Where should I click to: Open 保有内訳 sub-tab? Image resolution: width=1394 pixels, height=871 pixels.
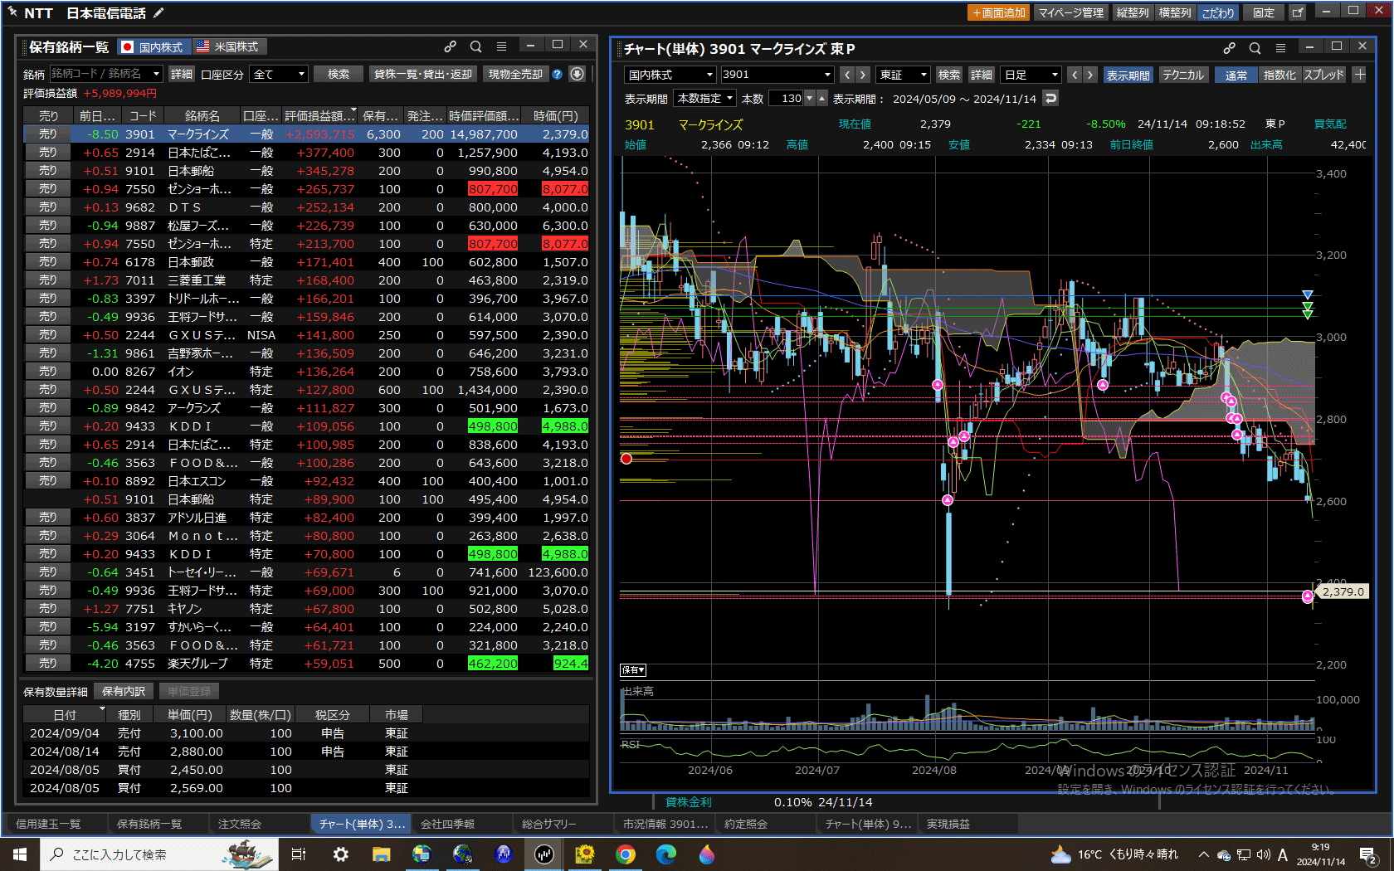pos(124,691)
